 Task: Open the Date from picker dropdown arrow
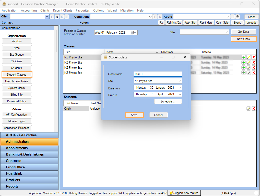(x=180, y=88)
